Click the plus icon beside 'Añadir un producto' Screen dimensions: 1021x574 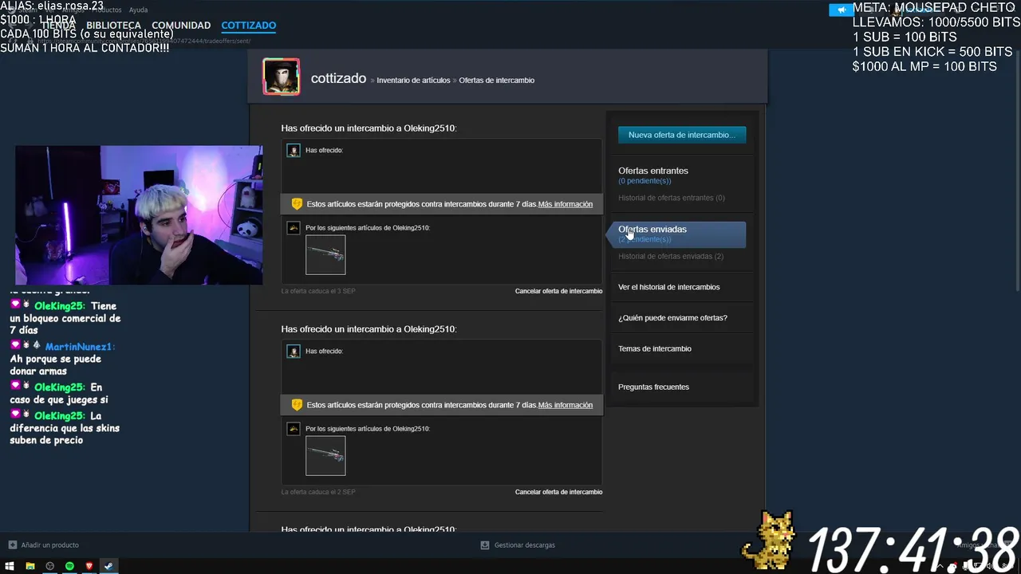(x=12, y=545)
